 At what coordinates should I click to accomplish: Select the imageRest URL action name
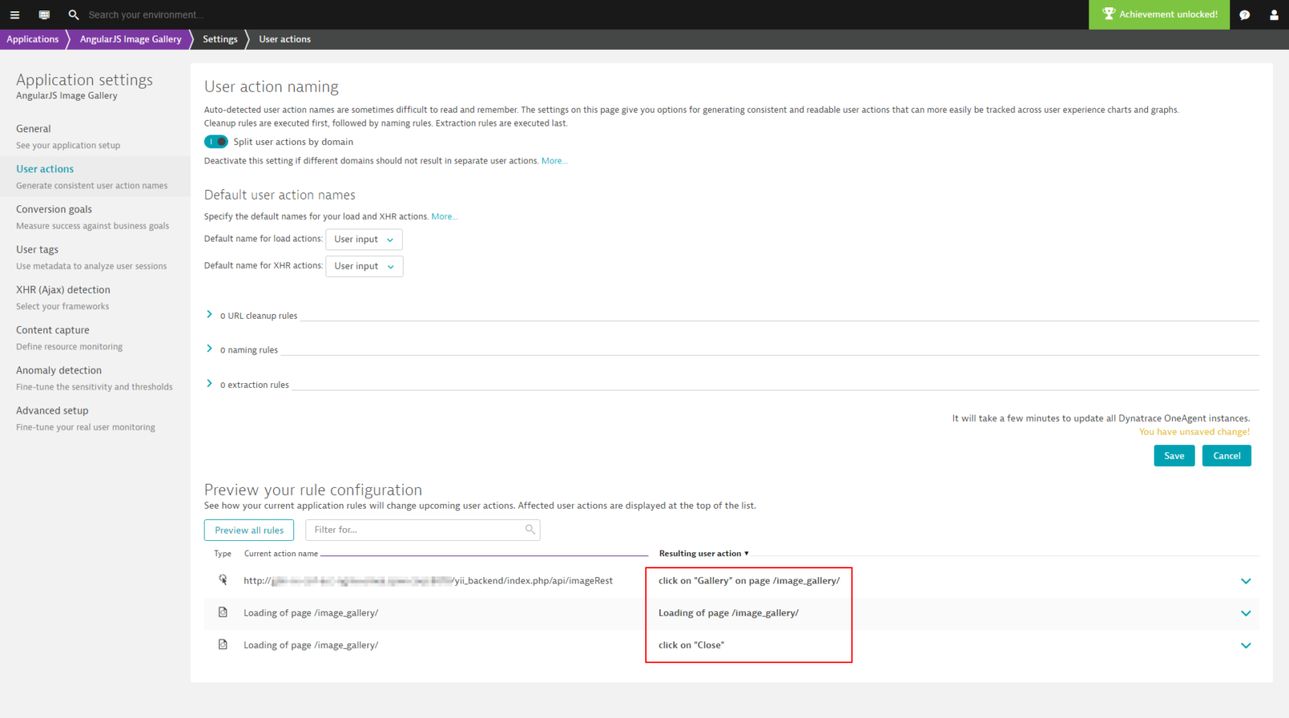pos(428,580)
